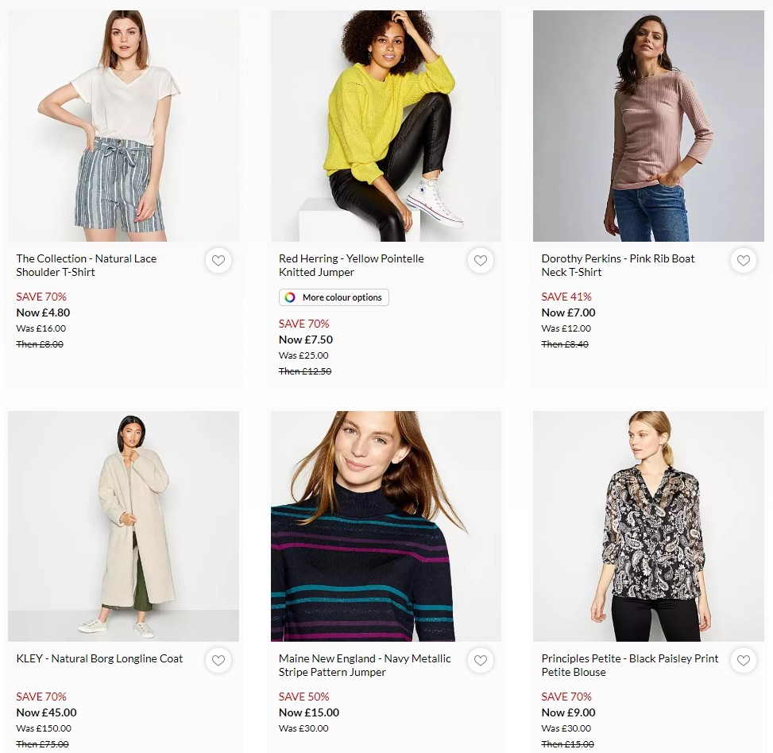Click the wishlist heart on the KLEY Borg Longline Coat

[x=218, y=660]
